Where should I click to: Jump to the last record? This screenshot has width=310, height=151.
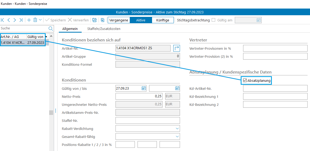(x=21, y=20)
